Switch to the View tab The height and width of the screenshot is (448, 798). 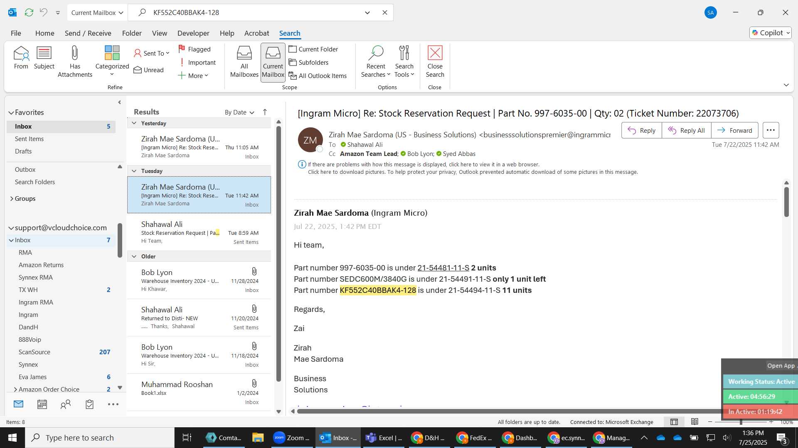tap(160, 33)
